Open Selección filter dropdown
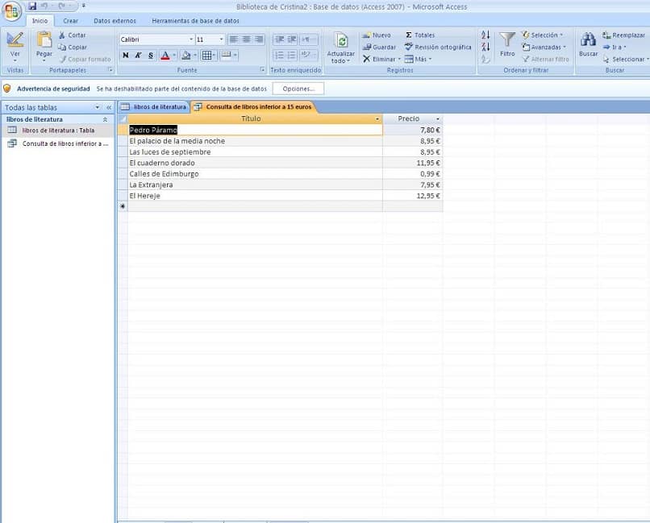The width and height of the screenshot is (650, 523). coord(542,35)
